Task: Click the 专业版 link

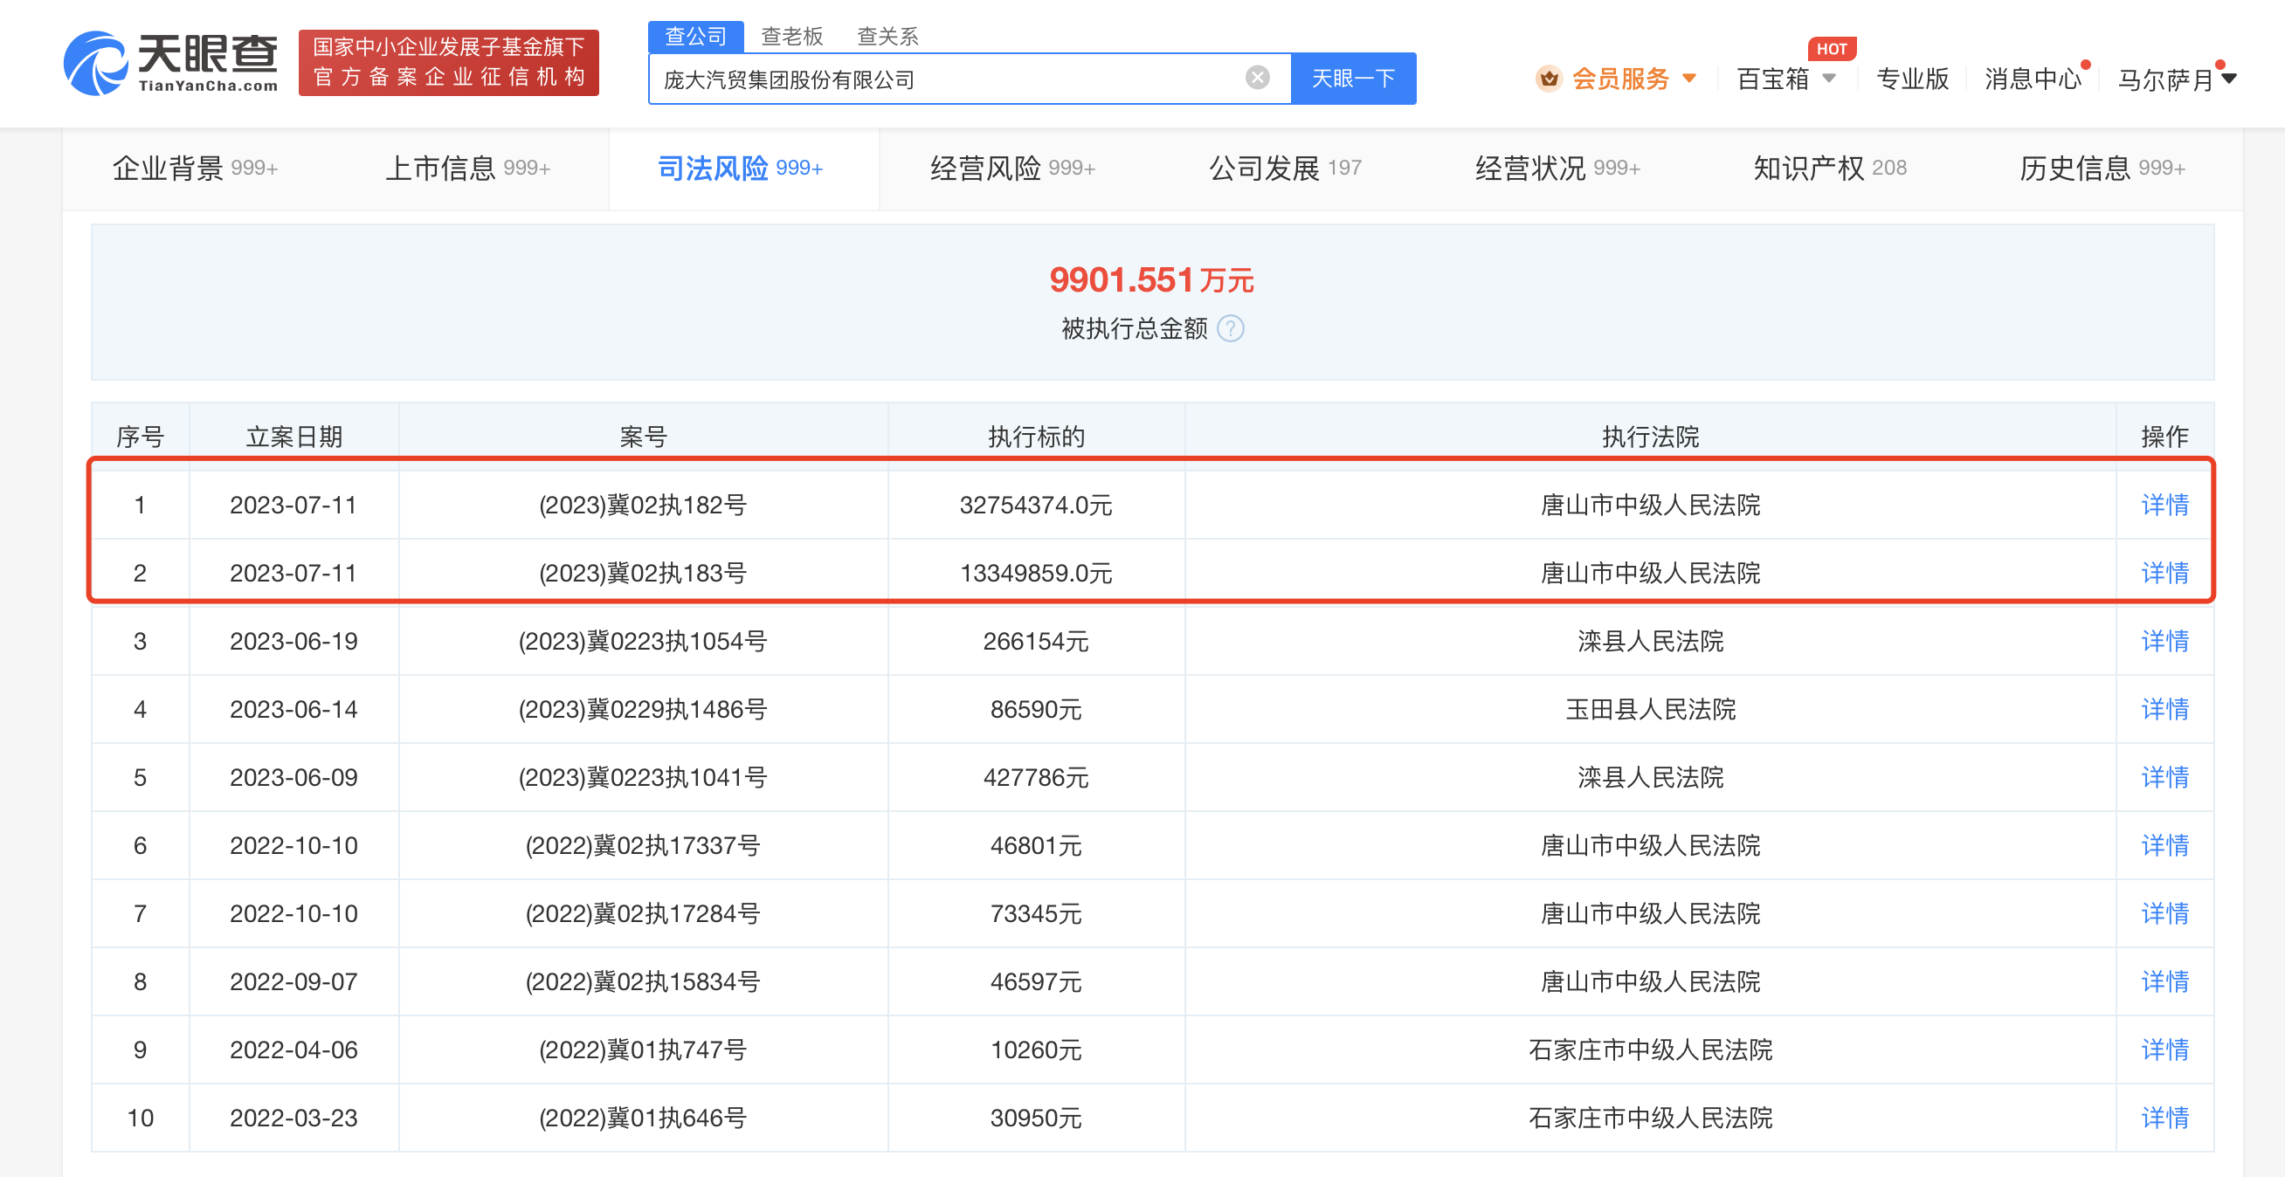Action: (x=1912, y=79)
